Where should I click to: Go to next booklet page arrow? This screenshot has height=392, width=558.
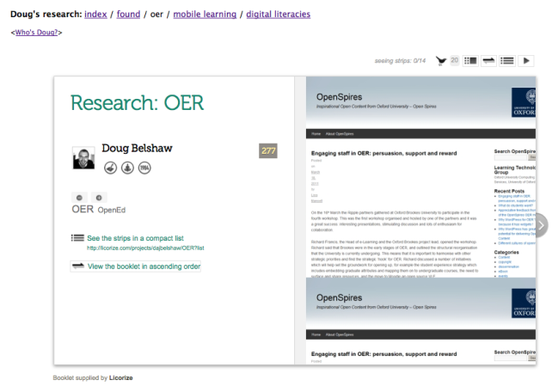click(x=541, y=225)
